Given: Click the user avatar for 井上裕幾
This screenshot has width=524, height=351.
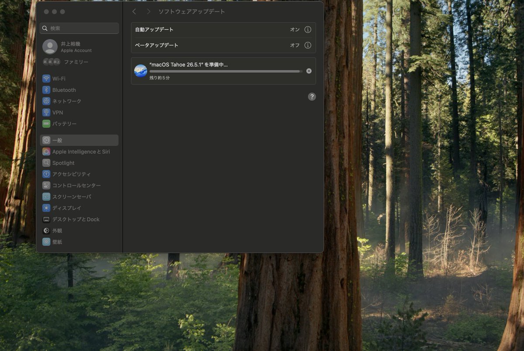Looking at the screenshot, I should [x=50, y=47].
